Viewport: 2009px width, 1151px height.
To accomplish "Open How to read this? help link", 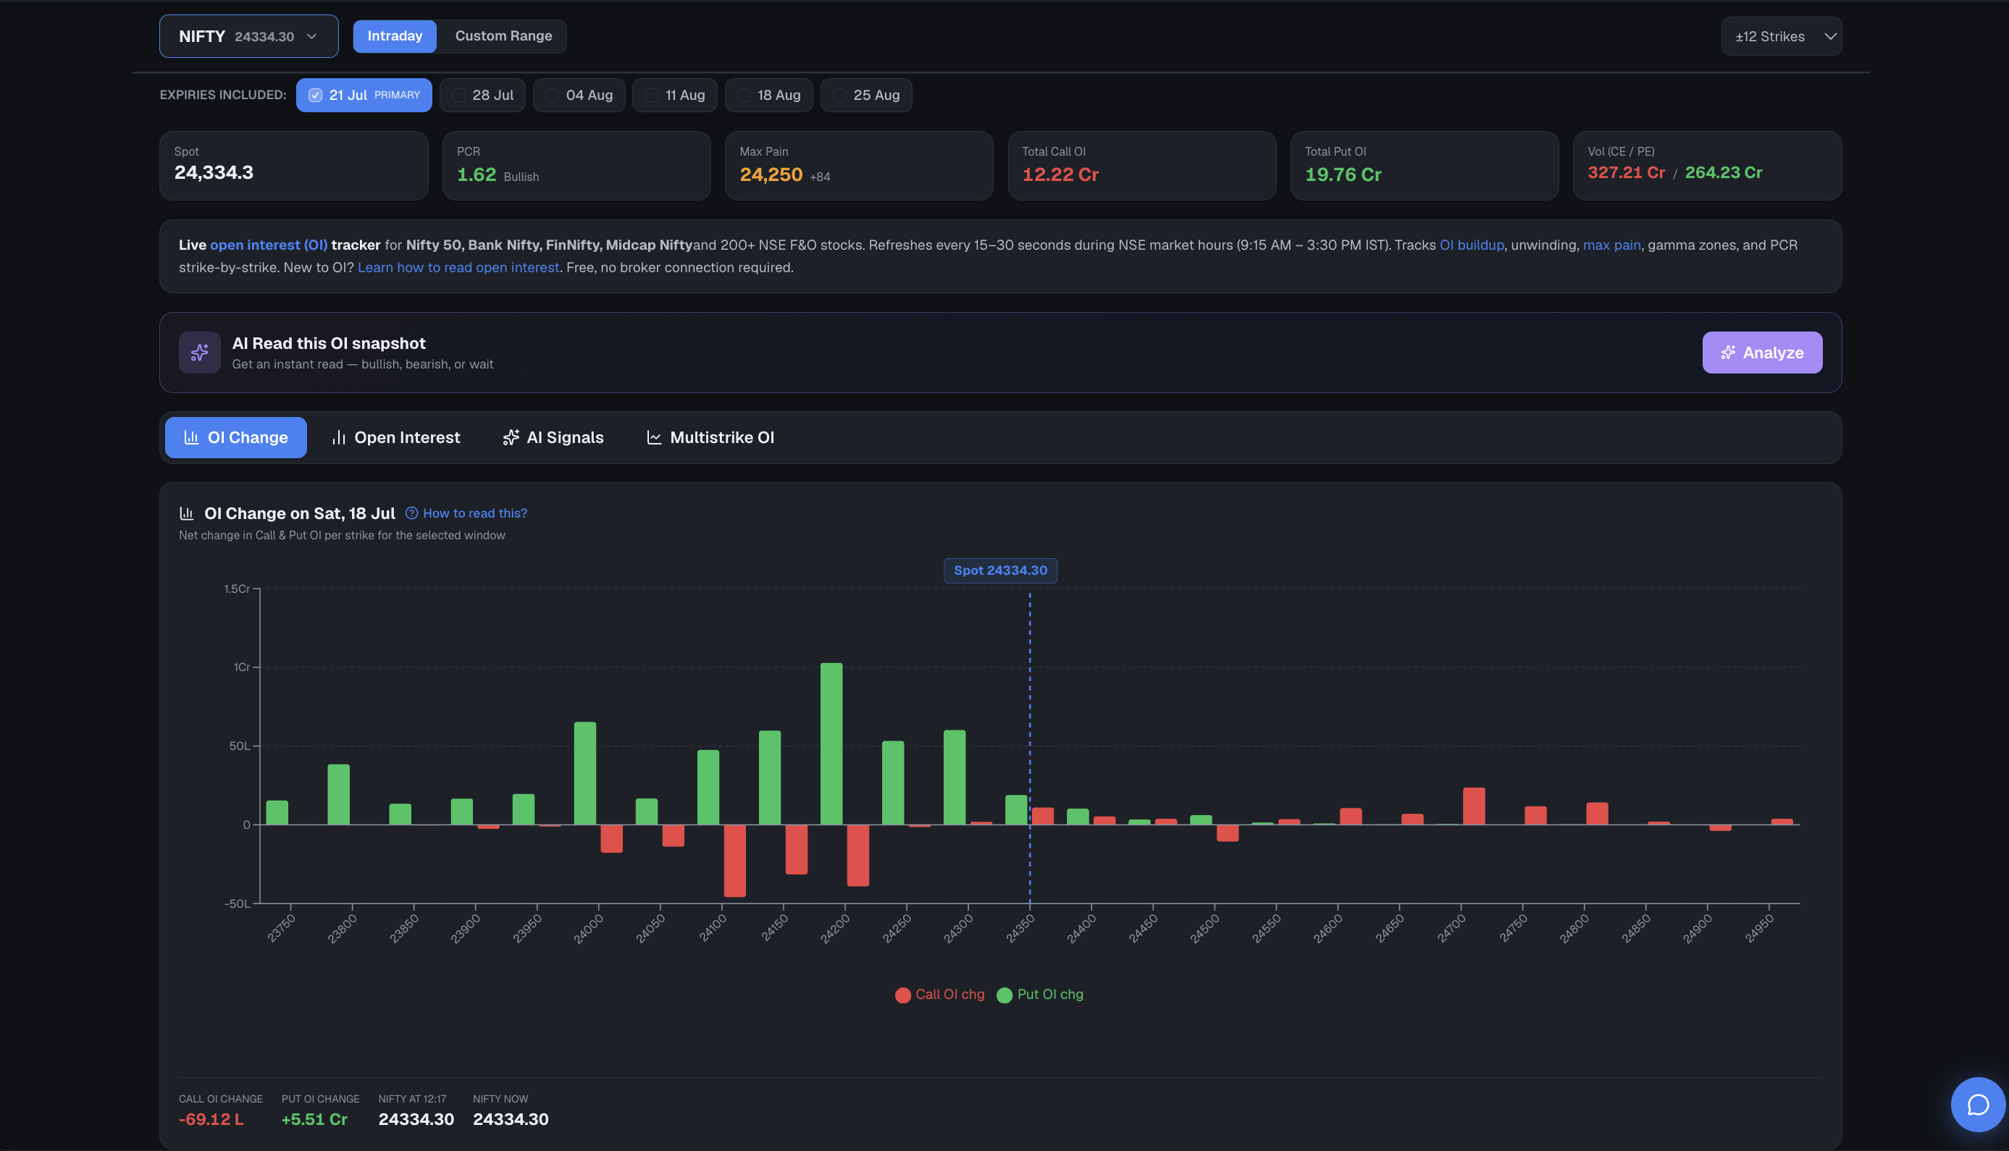I will coord(474,513).
